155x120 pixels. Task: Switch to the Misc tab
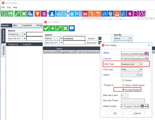(x=17, y=25)
